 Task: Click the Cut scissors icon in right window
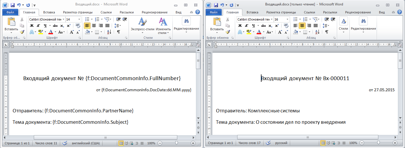227,19
